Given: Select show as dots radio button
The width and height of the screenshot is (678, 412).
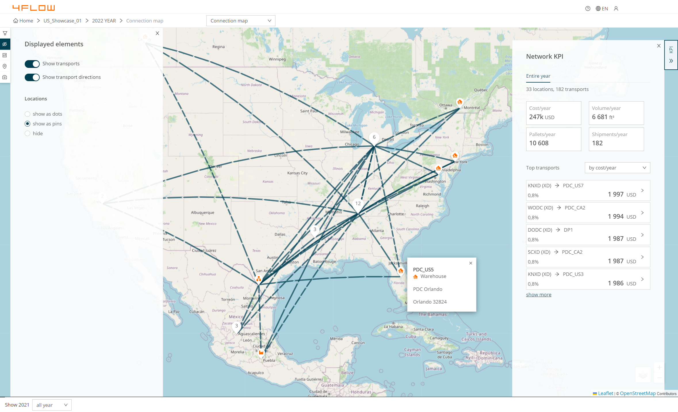Looking at the screenshot, I should (x=27, y=114).
